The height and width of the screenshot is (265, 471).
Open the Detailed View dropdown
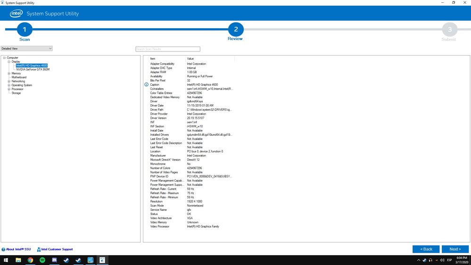(x=26, y=49)
